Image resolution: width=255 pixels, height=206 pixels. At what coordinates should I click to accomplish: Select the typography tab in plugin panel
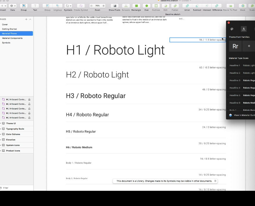(x=244, y=29)
